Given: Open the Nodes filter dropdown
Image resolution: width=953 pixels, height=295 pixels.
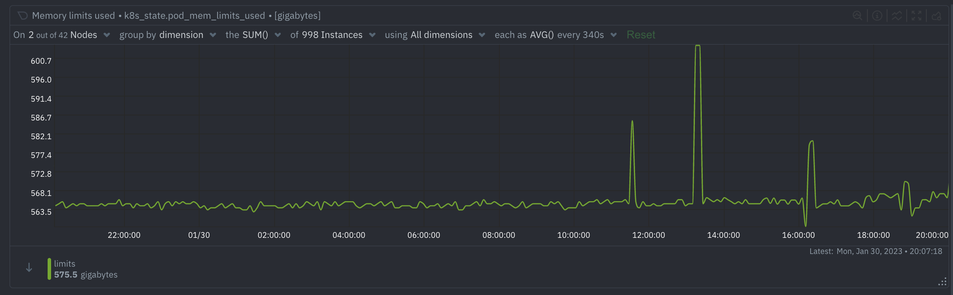Looking at the screenshot, I should [x=62, y=35].
